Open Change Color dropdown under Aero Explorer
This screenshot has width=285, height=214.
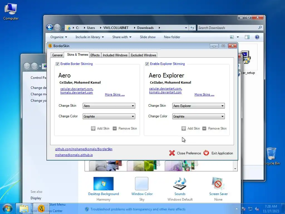(x=198, y=116)
